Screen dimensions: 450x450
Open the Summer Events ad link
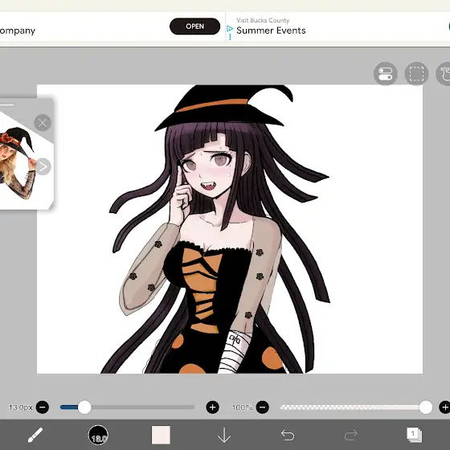271,31
